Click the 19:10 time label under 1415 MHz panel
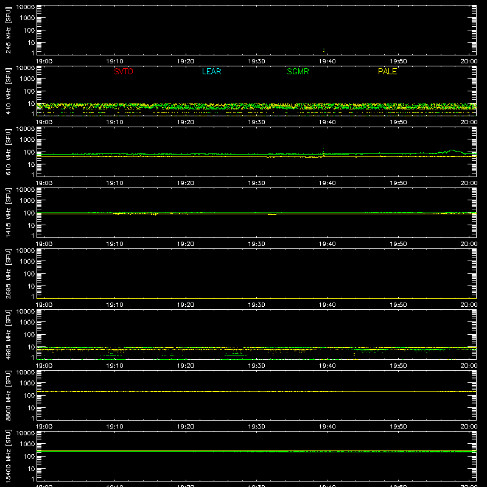Screen dimensions: 487x487 tap(115, 244)
